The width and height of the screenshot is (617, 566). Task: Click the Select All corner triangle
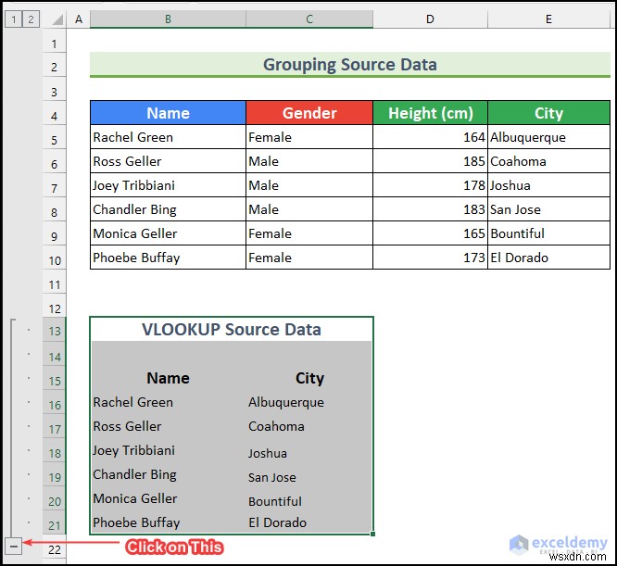click(57, 19)
